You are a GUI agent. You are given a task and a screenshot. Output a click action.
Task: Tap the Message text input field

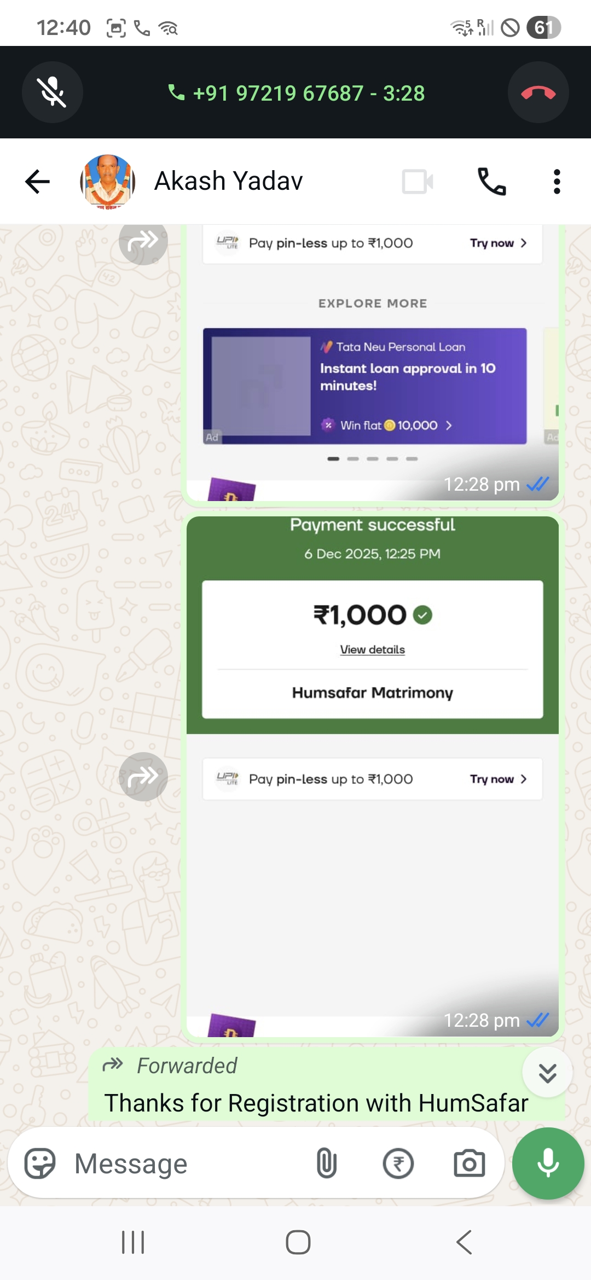(x=186, y=1163)
